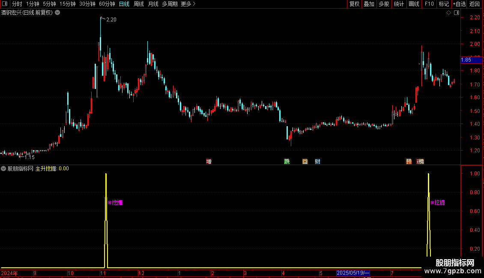Click the 1.85 current price tag

pyautogui.click(x=471, y=60)
